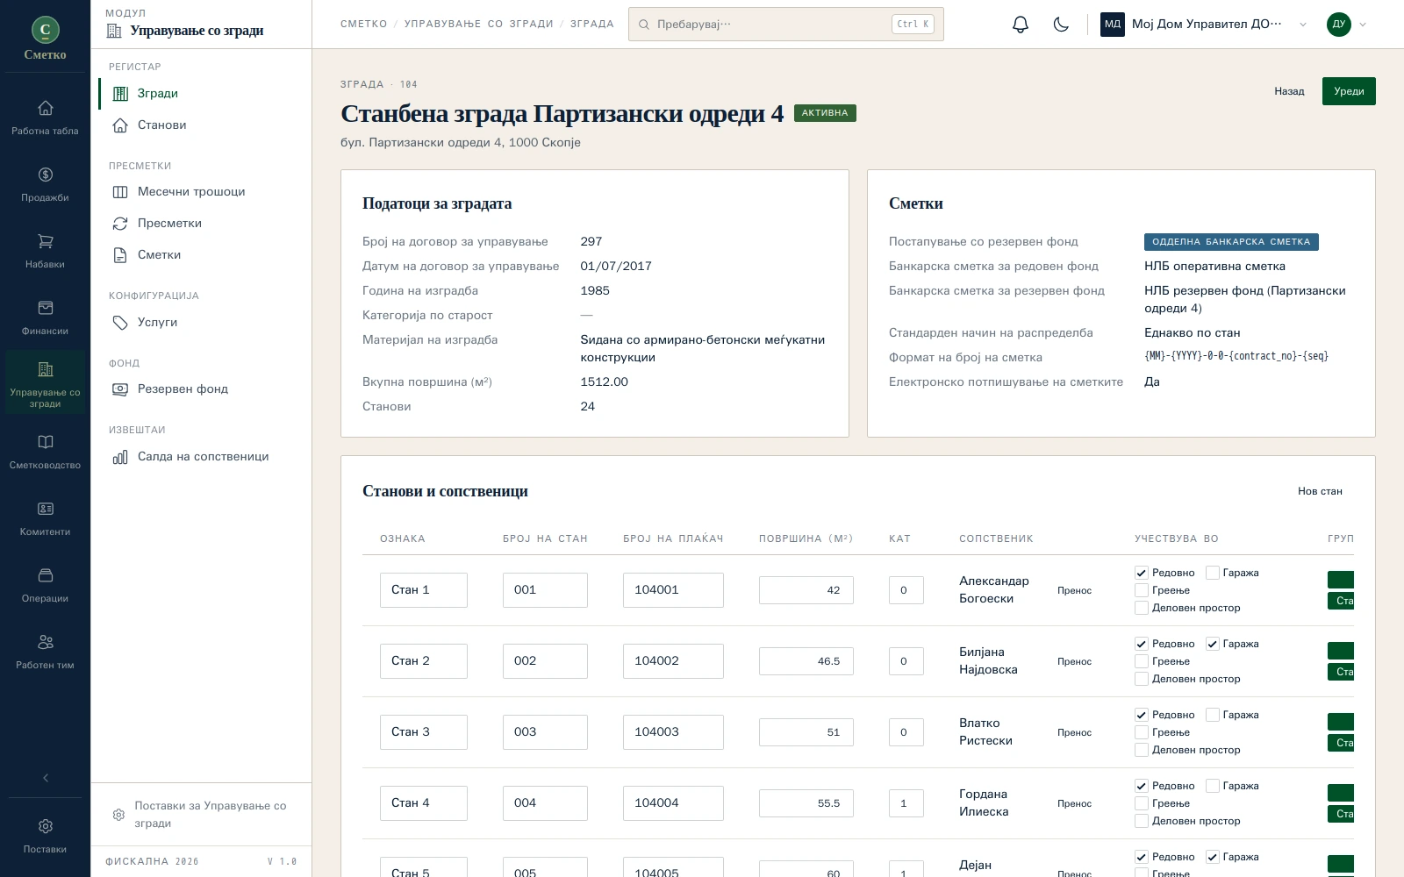Uncheck Гаража for Стан 2
Image resolution: width=1404 pixels, height=877 pixels.
pyautogui.click(x=1213, y=644)
